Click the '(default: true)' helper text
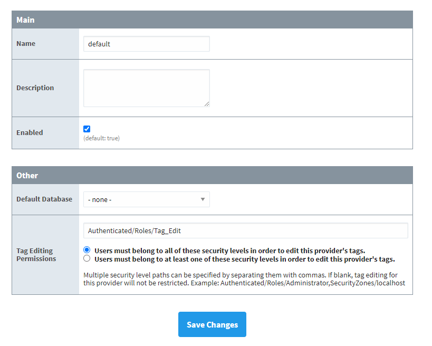The width and height of the screenshot is (432, 346). pos(101,139)
